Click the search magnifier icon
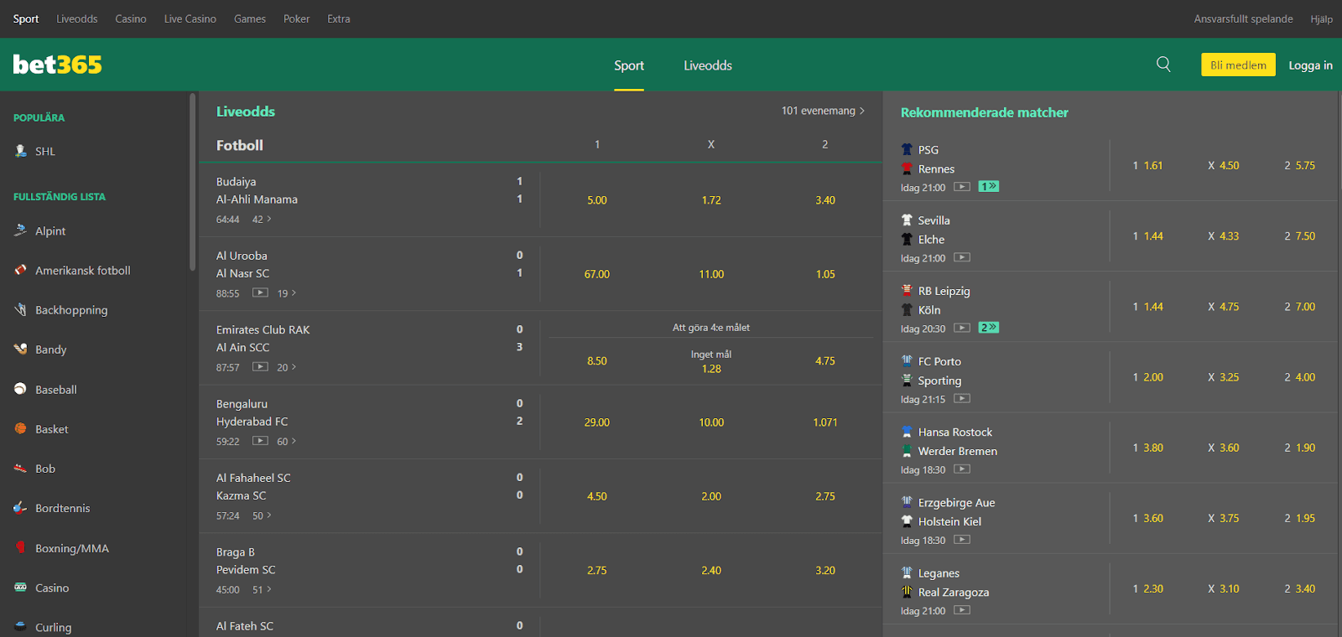The image size is (1342, 637). pos(1163,65)
